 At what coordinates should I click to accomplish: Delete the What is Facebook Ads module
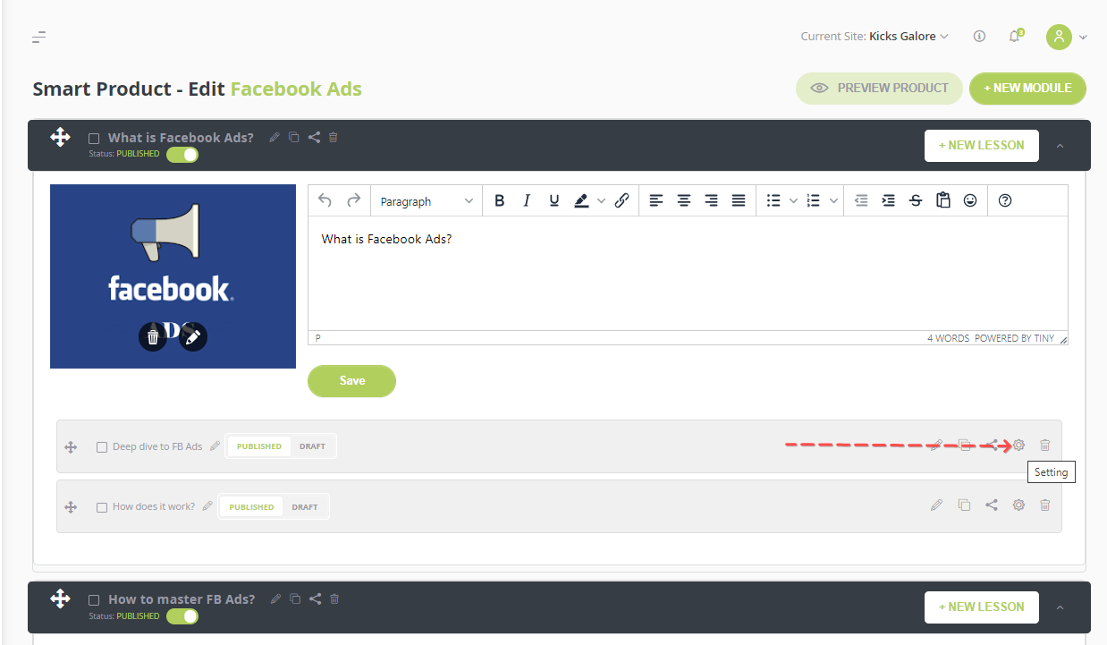pyautogui.click(x=334, y=138)
